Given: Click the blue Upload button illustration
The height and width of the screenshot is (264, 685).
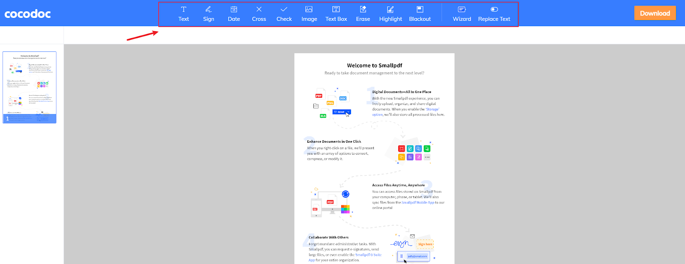Looking at the screenshot, I should 342,112.
